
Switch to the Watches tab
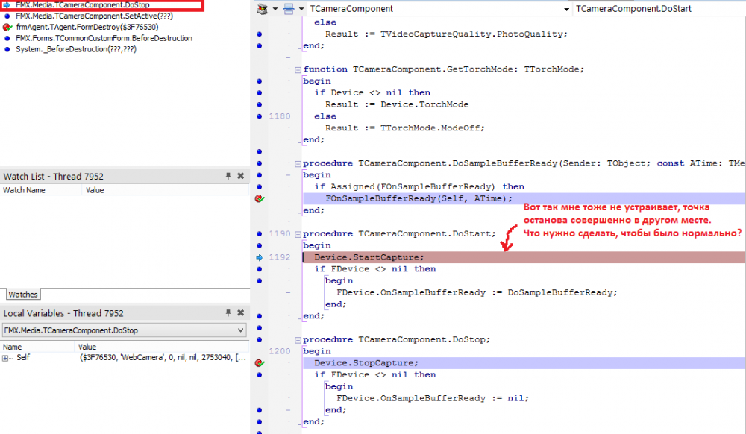[23, 295]
